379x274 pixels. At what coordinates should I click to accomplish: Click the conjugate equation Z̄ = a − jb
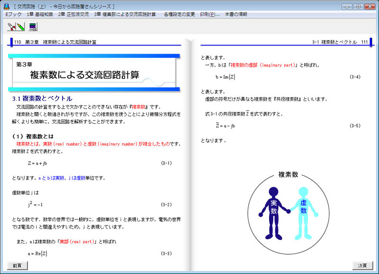click(x=226, y=125)
